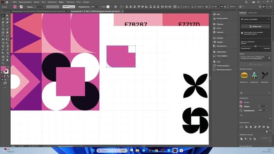
Task: Open the Базовый brush definition dropdown
Action: click(x=76, y=7)
